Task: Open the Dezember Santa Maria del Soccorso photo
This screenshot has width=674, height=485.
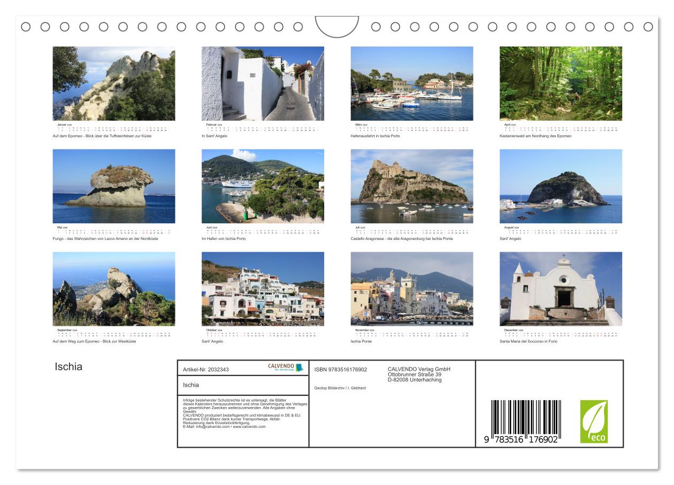Action: [561, 289]
